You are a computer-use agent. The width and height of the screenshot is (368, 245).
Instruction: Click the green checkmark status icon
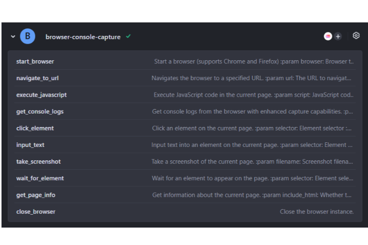(x=128, y=36)
